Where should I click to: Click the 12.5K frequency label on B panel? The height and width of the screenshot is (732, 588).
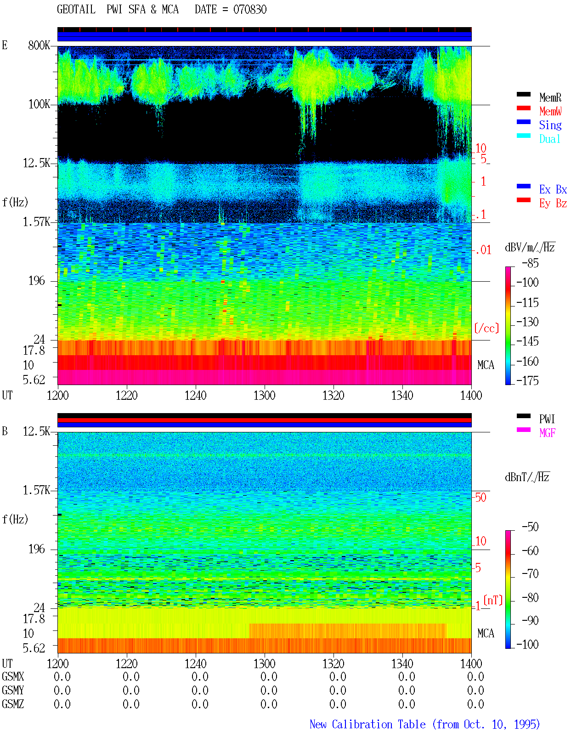pos(37,431)
